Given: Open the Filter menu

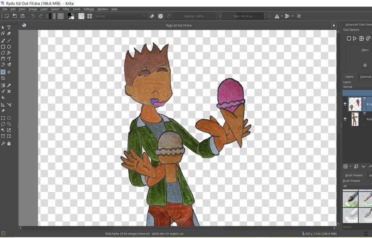Looking at the screenshot, I should coord(66,9).
